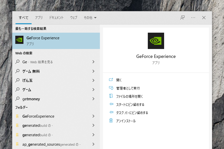
Task: Select タスク バーにピン留めする
Action: coord(132,113)
